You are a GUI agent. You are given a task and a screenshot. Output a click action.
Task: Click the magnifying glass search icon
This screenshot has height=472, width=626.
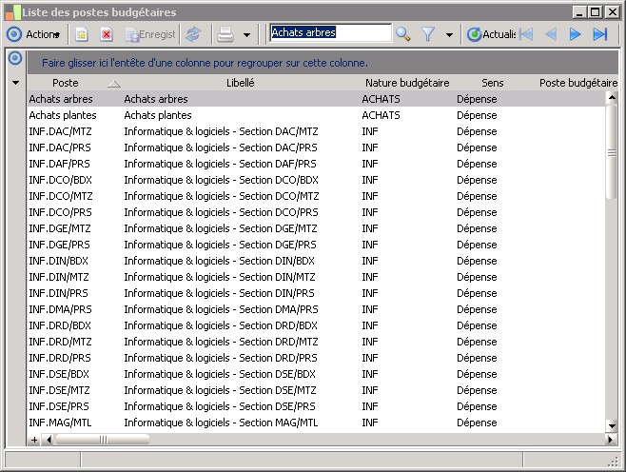pos(403,34)
